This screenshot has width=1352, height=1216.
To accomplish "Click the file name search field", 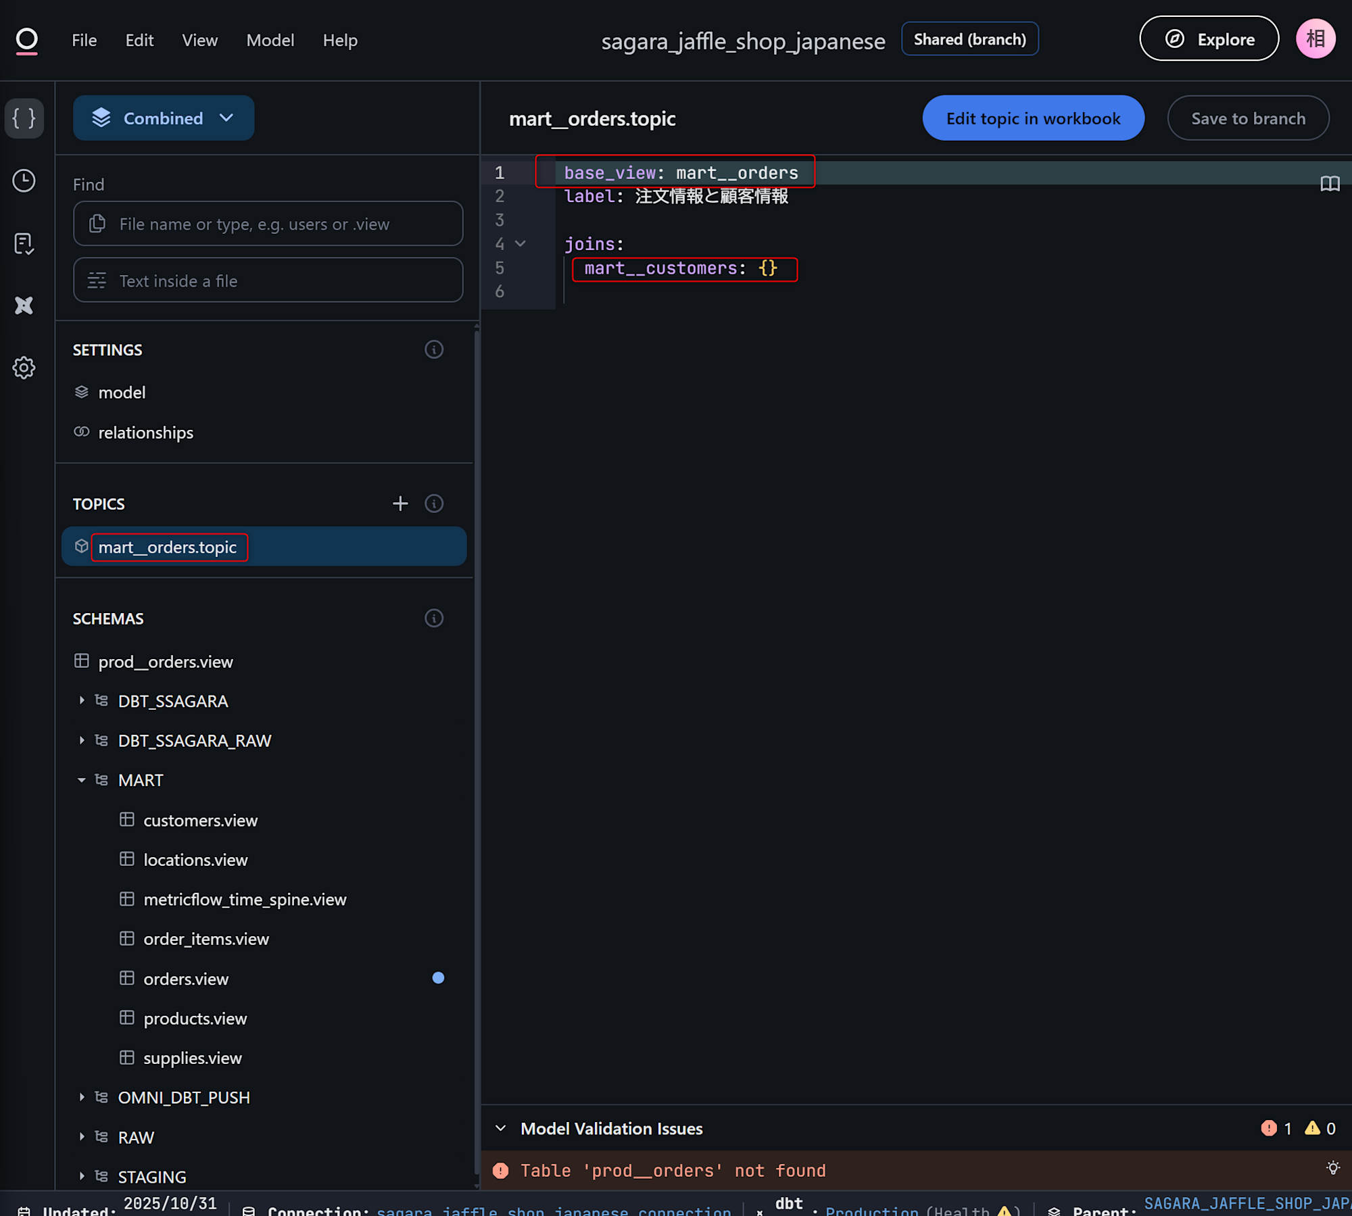I will tap(268, 224).
